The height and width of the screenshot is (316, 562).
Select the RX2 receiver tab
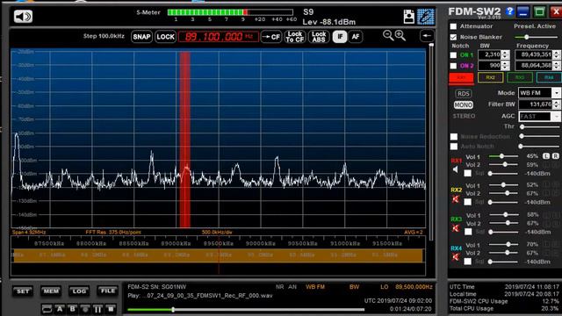click(490, 78)
